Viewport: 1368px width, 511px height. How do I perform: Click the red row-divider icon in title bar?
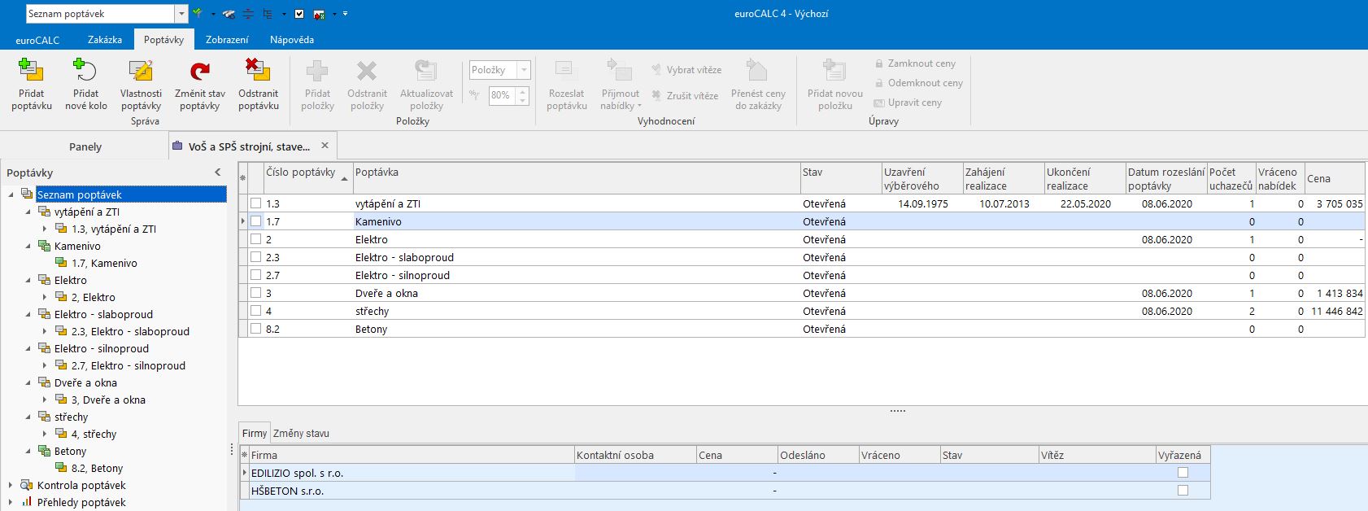pos(248,14)
